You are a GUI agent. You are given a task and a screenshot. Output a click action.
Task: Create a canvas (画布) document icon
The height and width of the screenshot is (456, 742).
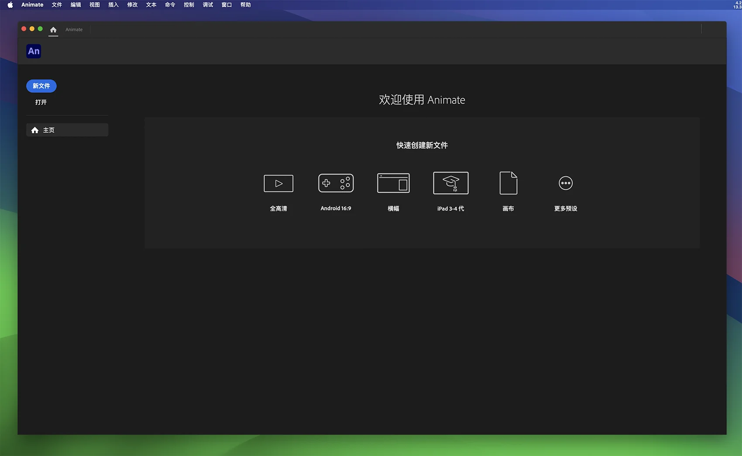(508, 183)
